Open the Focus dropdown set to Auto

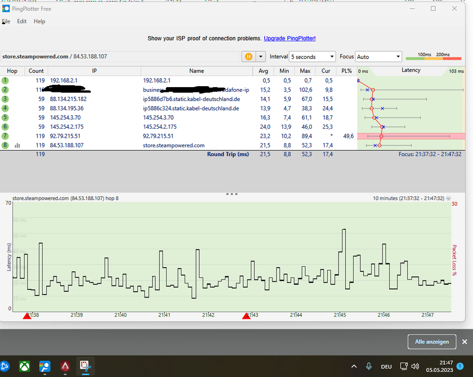point(378,57)
